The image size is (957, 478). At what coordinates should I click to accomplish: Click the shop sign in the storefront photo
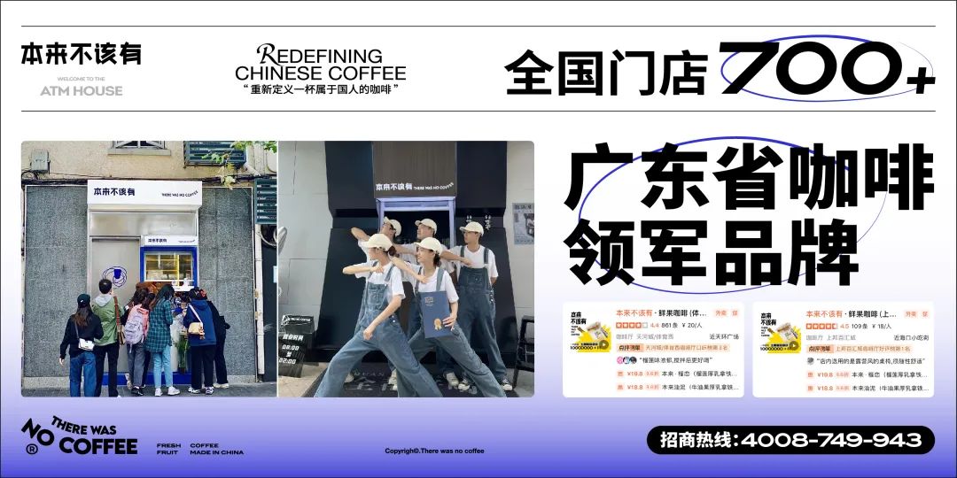144,193
